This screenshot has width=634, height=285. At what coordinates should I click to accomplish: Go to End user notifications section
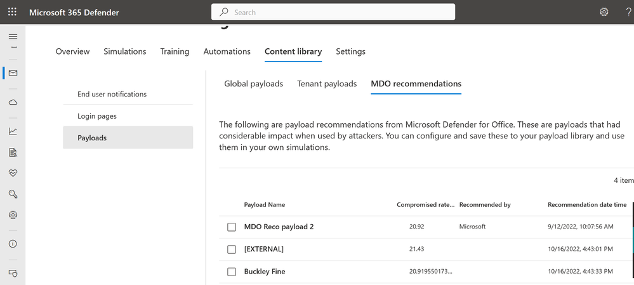click(x=112, y=94)
